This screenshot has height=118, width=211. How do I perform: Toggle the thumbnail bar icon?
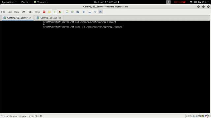point(90,12)
